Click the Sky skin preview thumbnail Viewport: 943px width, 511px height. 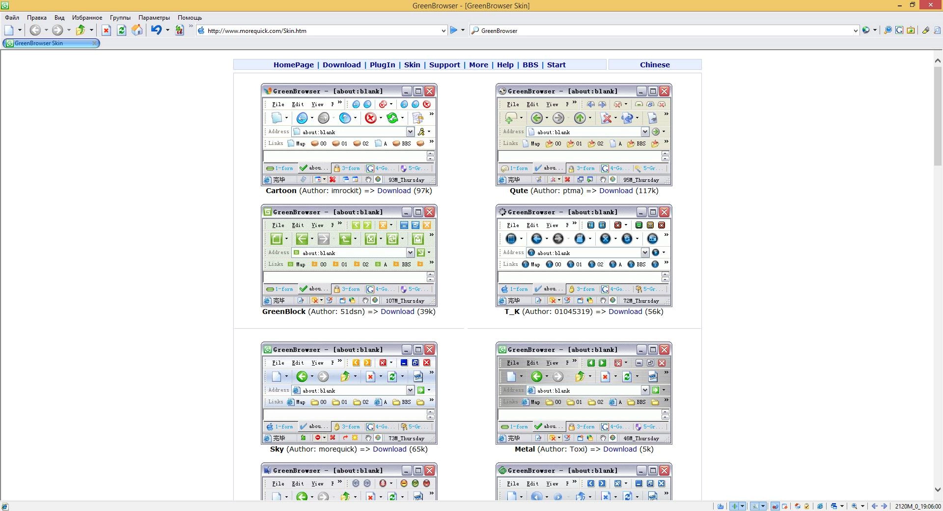pos(349,393)
